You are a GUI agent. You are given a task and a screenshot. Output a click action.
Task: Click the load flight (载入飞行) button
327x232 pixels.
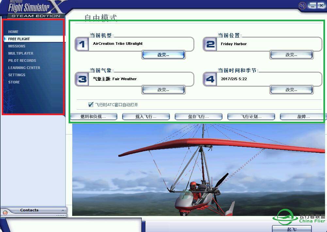pos(146,116)
